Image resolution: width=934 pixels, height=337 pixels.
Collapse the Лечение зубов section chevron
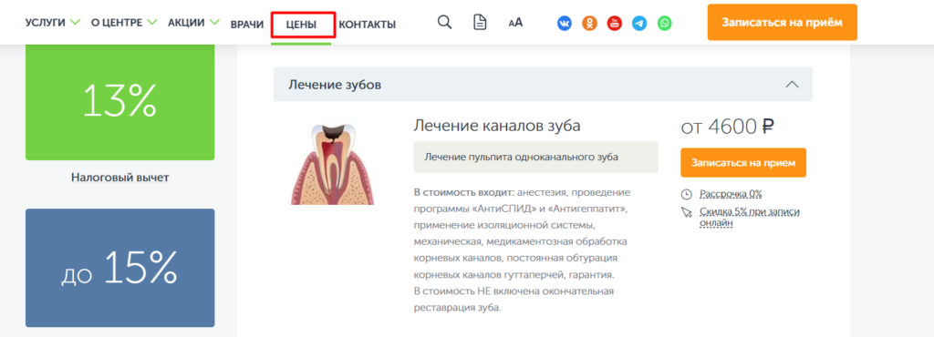tap(792, 85)
